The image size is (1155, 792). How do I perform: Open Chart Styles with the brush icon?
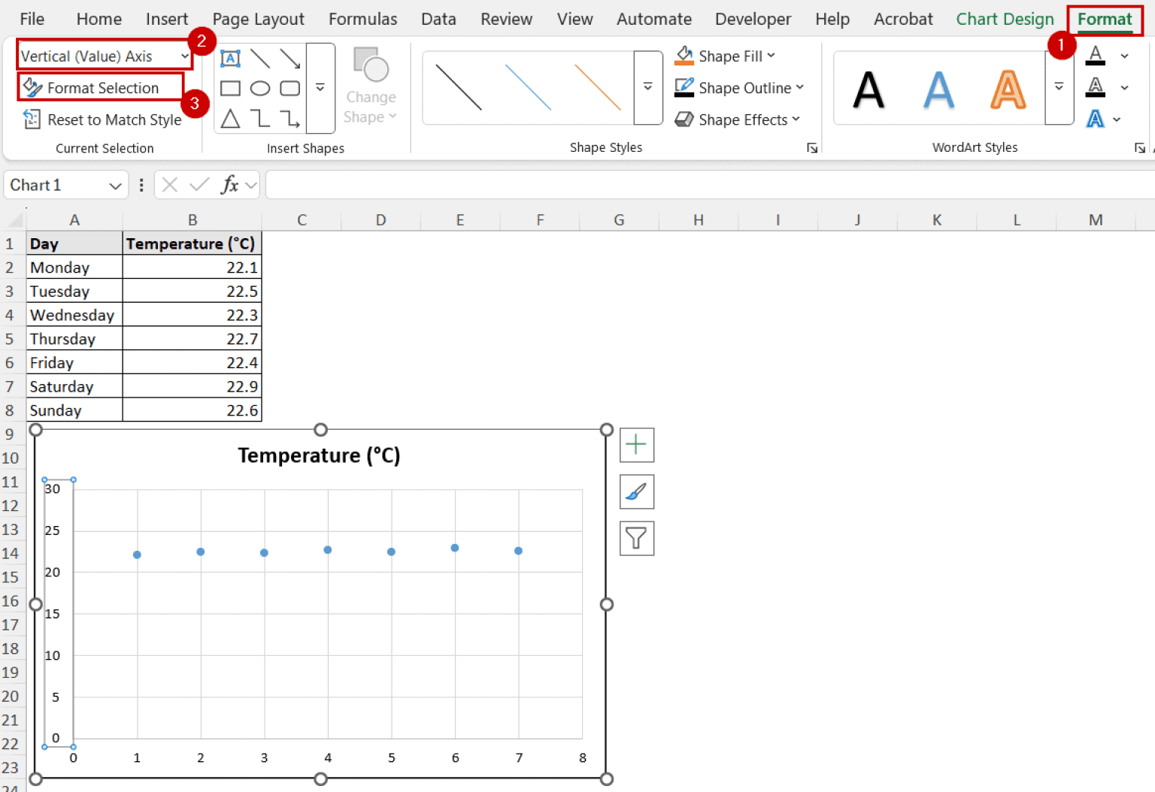[636, 491]
